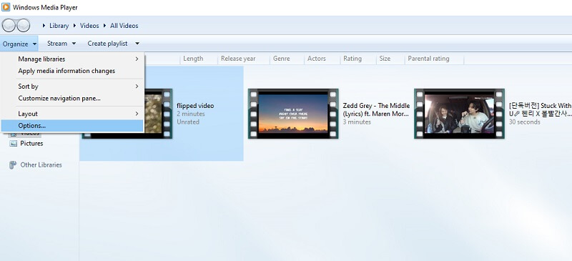Select the Pictures library icon
Image resolution: width=572 pixels, height=261 pixels.
click(x=13, y=144)
